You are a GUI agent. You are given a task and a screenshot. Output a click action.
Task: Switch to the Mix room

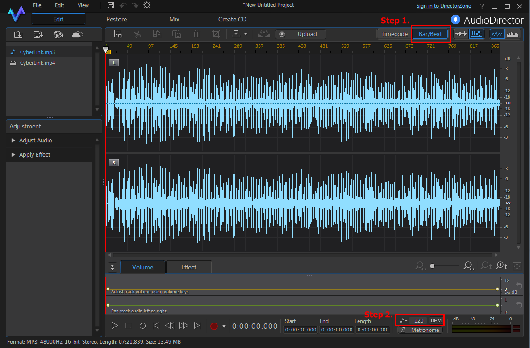point(175,19)
